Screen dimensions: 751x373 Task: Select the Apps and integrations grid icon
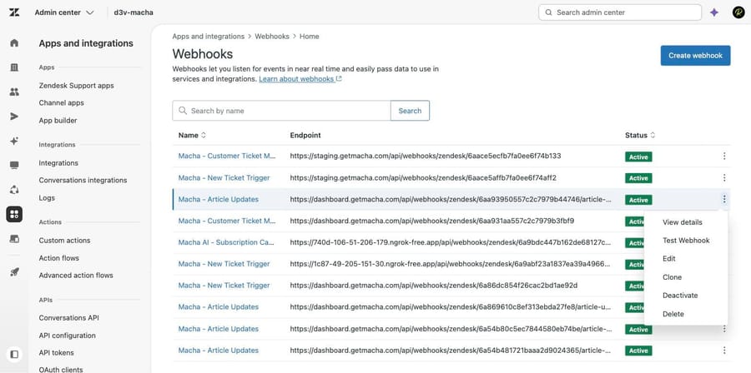[x=14, y=215]
